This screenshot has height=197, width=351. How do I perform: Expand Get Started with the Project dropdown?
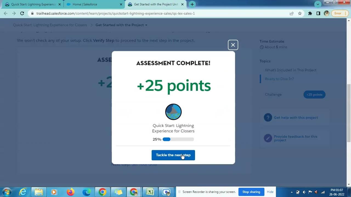(x=121, y=25)
